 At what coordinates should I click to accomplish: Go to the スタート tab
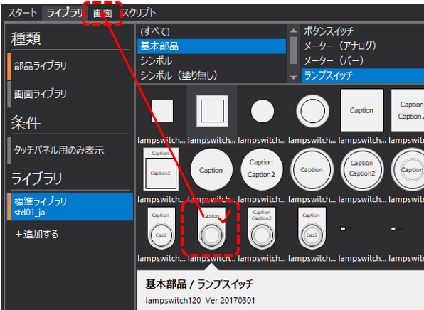(23, 13)
